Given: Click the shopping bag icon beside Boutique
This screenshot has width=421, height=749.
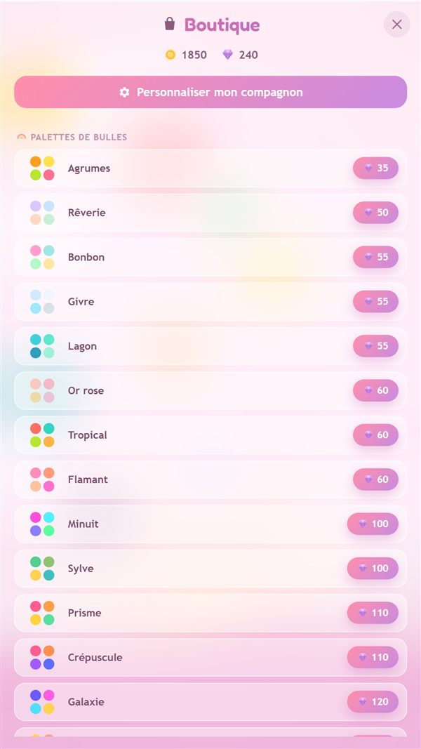Looking at the screenshot, I should [x=169, y=25].
